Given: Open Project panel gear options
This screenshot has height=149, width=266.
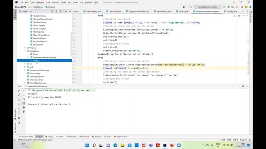Looking at the screenshot, I should [66, 11].
